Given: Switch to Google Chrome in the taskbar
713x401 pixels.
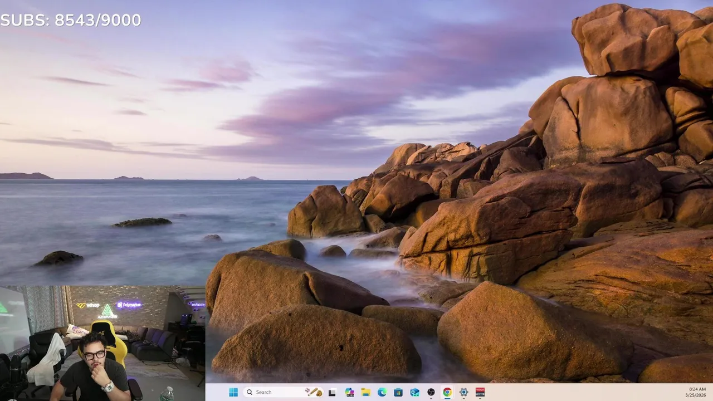Looking at the screenshot, I should [447, 392].
